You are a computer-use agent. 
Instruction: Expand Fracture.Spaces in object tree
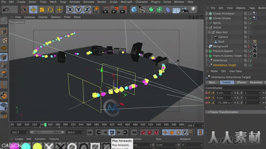coord(206,51)
